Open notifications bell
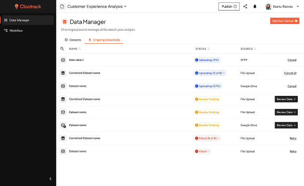 tap(255, 7)
